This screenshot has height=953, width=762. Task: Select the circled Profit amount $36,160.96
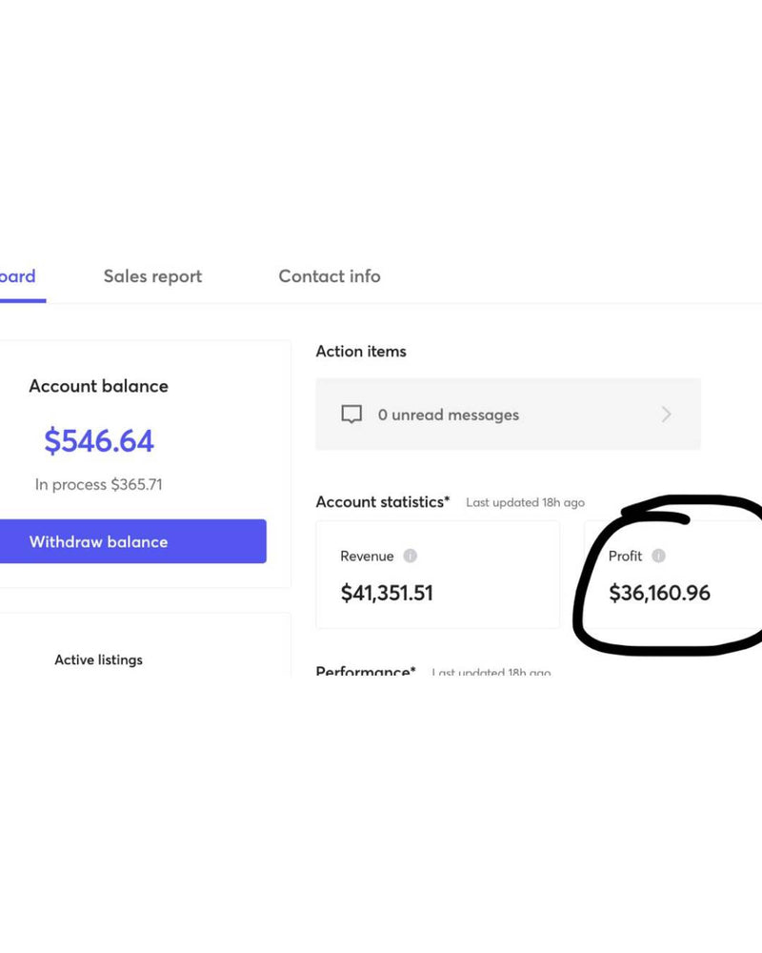pos(659,593)
